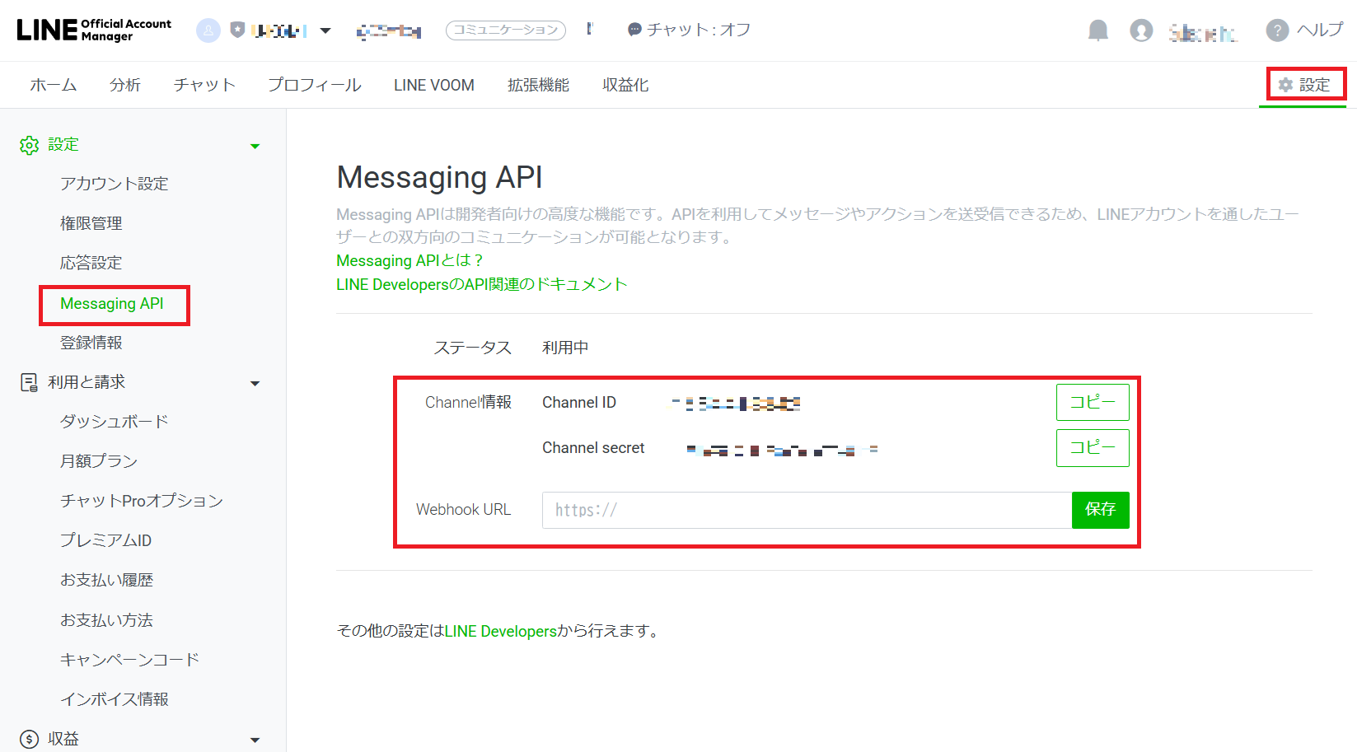Switch to the チャット tab
This screenshot has height=752, width=1357.
pyautogui.click(x=204, y=85)
